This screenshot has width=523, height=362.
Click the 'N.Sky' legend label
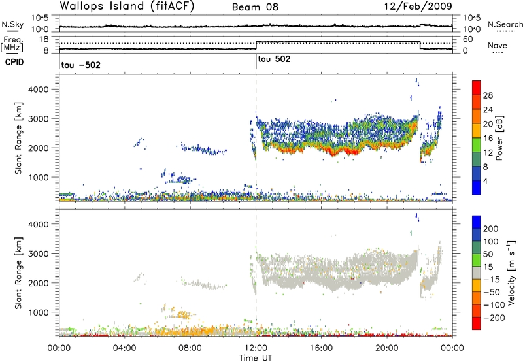click(12, 24)
